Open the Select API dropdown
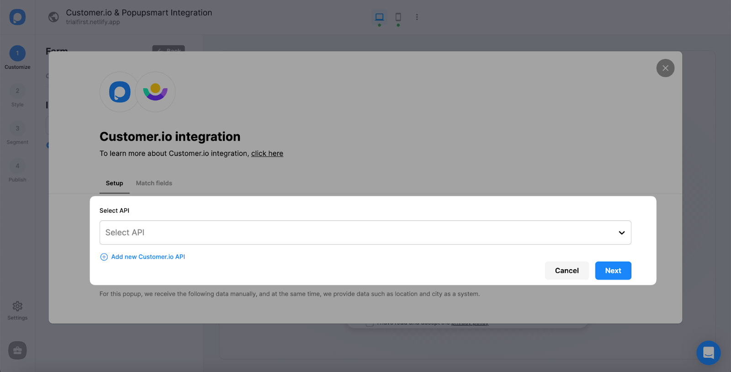The width and height of the screenshot is (731, 372). pos(365,233)
